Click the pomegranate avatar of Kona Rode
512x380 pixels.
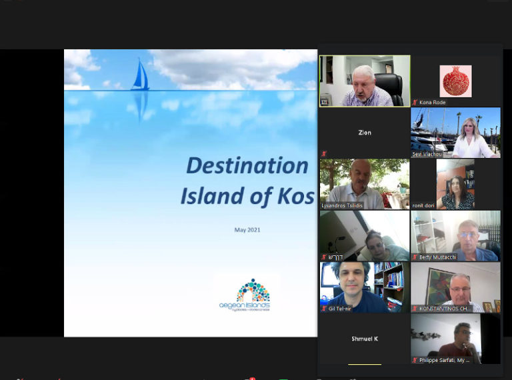click(x=455, y=81)
